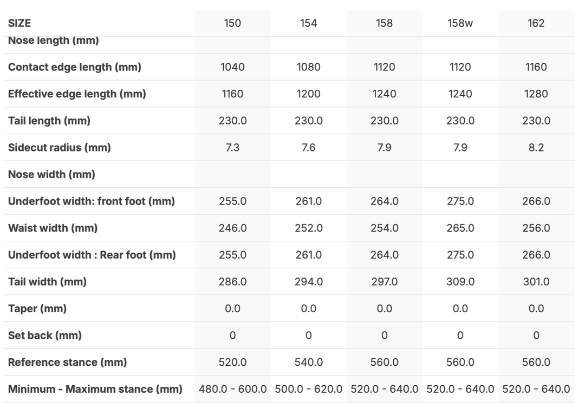
Task: Select the Effective edge length value 1280
Action: tap(536, 94)
